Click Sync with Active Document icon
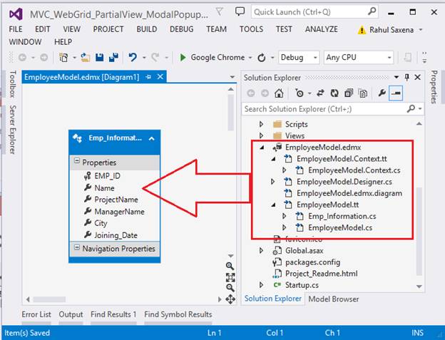Screen dimensions: 445x340 pos(321,93)
